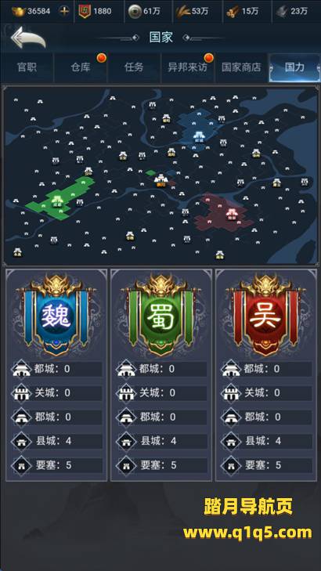This screenshot has width=321, height=571.
Task: Tap the iron 23万 resource icon
Action: click(282, 11)
